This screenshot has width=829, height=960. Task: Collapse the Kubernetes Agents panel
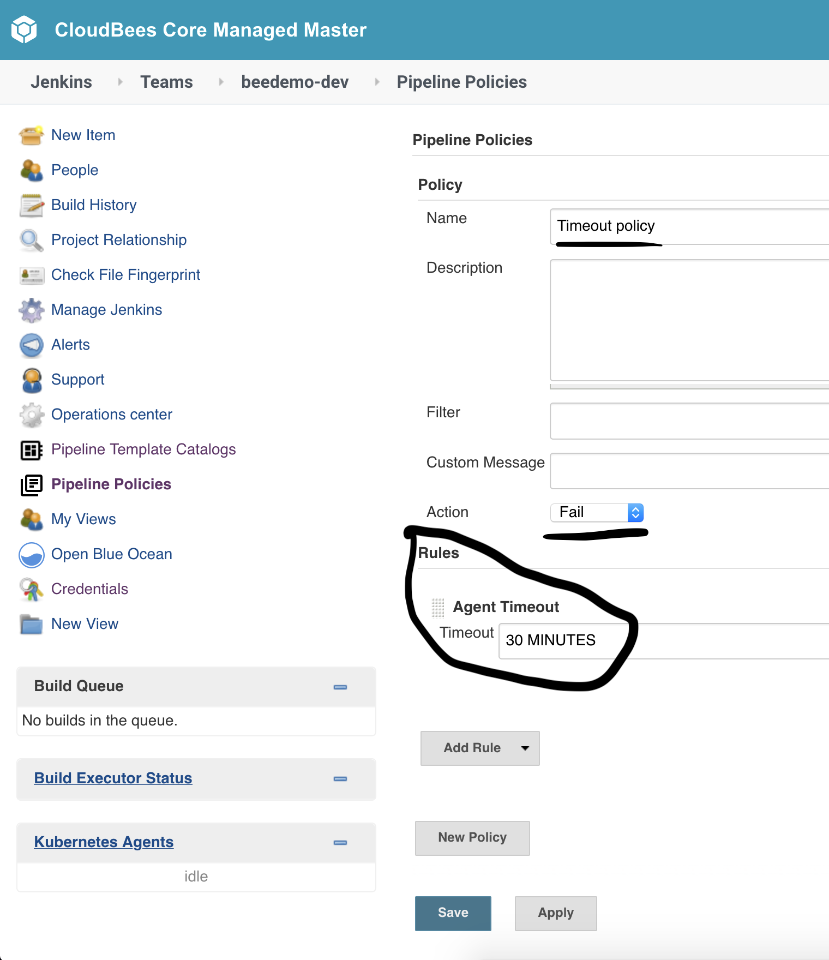point(340,842)
